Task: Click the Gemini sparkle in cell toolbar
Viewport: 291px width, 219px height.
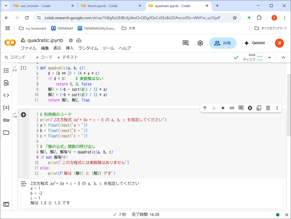Action: 223,108
